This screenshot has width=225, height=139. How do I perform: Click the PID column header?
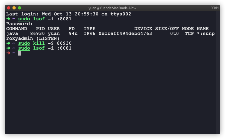point(40,29)
